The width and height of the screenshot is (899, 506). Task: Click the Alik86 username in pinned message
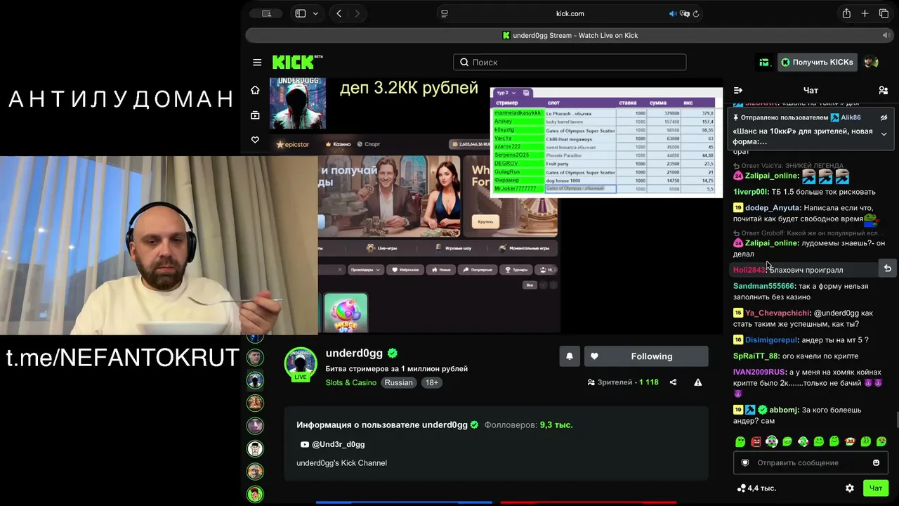tap(851, 117)
